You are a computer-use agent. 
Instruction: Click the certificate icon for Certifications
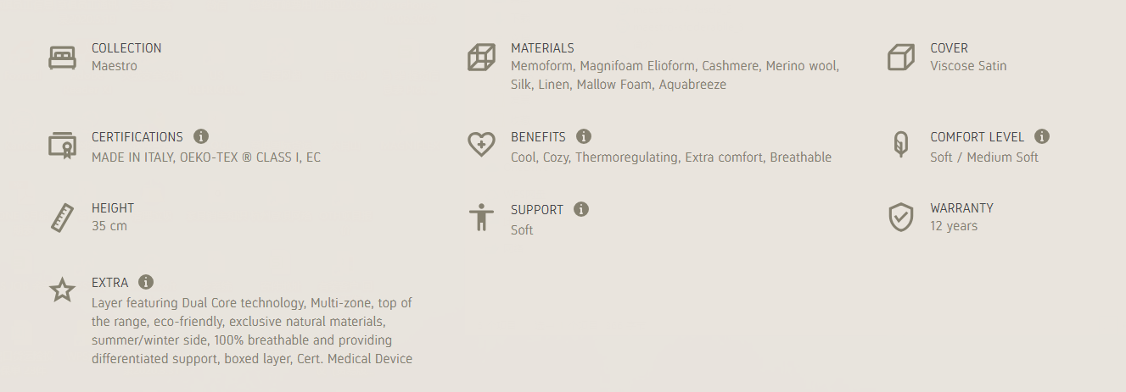tap(62, 146)
